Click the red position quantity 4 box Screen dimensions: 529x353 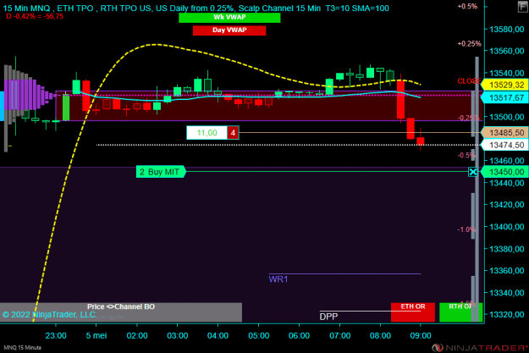click(x=233, y=133)
